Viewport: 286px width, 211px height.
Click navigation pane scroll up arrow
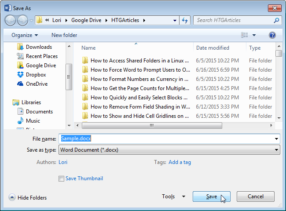(69, 46)
